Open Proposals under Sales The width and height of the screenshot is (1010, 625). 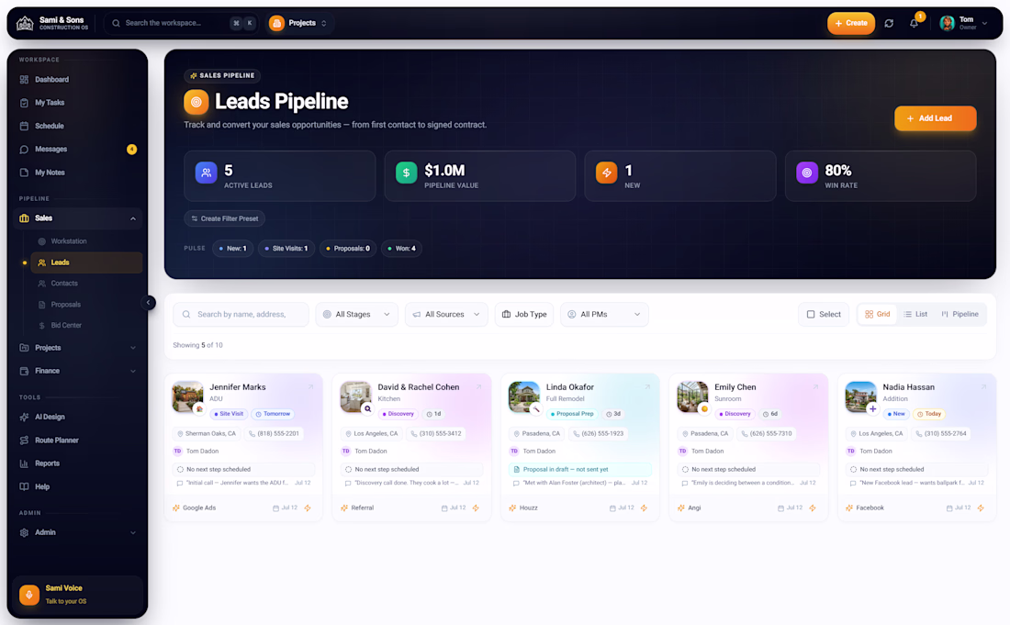[x=86, y=305]
